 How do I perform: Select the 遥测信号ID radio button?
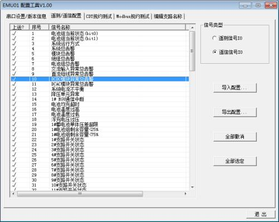(x=214, y=38)
